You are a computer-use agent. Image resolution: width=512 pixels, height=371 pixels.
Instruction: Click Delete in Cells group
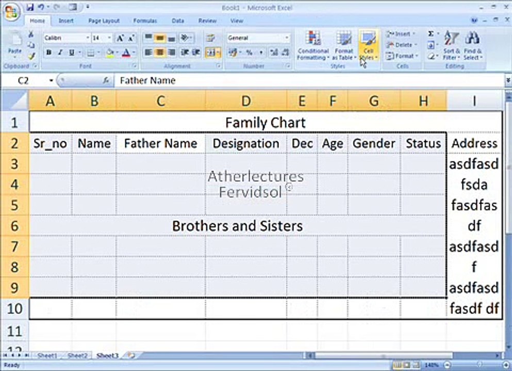pyautogui.click(x=402, y=45)
